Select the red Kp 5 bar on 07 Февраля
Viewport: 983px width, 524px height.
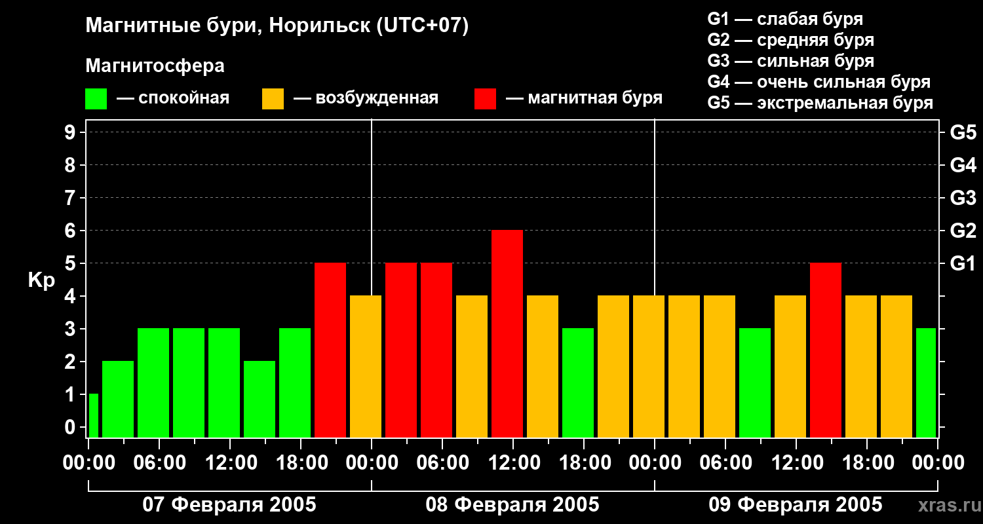pos(330,350)
